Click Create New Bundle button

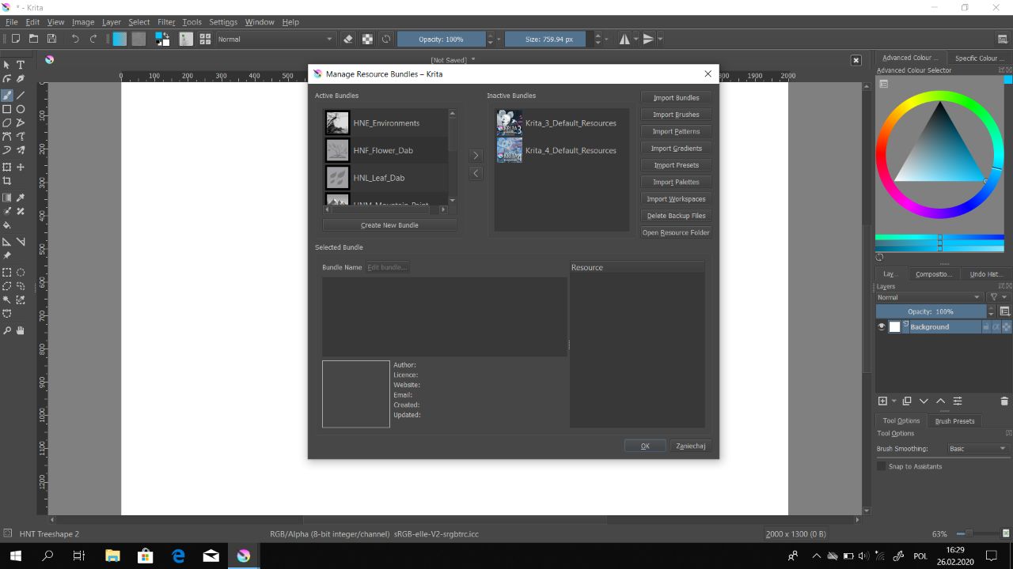click(389, 225)
